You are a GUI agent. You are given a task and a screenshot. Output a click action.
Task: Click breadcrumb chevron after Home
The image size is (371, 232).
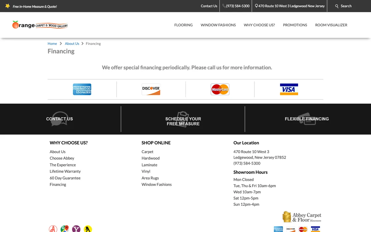coord(61,44)
